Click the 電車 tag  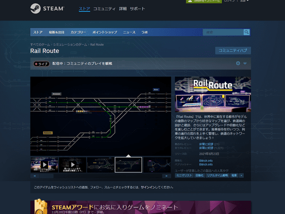(234, 175)
